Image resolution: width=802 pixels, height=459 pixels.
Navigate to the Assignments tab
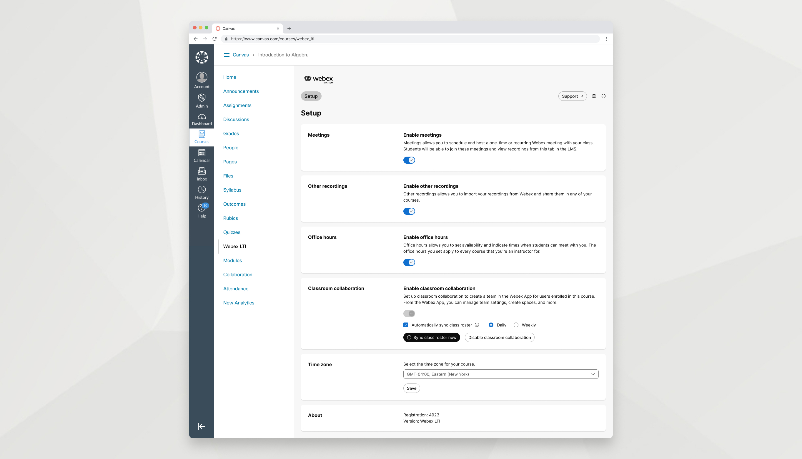(x=237, y=105)
